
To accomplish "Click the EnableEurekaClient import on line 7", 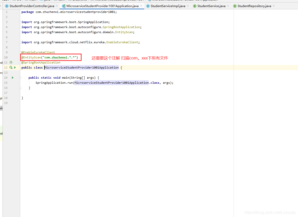I will point(81,42).
